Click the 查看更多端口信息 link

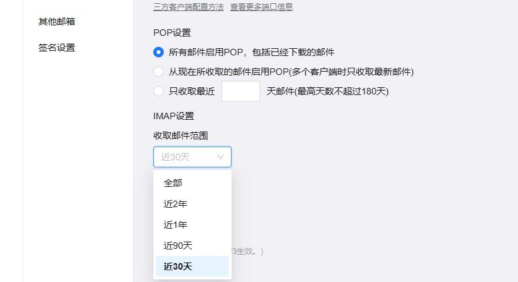261,7
